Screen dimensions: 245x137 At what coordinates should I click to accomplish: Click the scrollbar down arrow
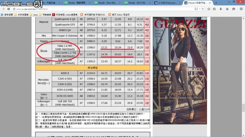coord(243,135)
